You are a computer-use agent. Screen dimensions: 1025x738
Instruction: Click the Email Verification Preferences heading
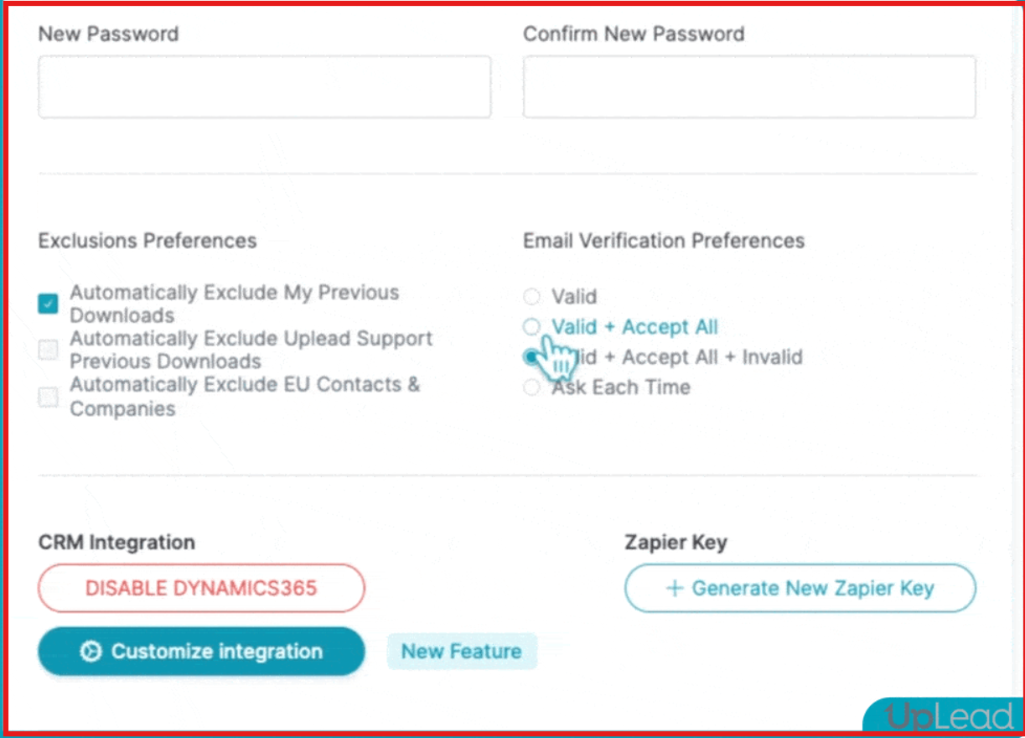pos(664,241)
